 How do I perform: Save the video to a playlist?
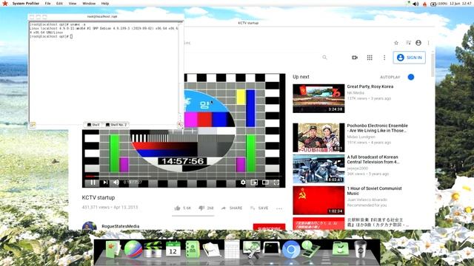(259, 208)
